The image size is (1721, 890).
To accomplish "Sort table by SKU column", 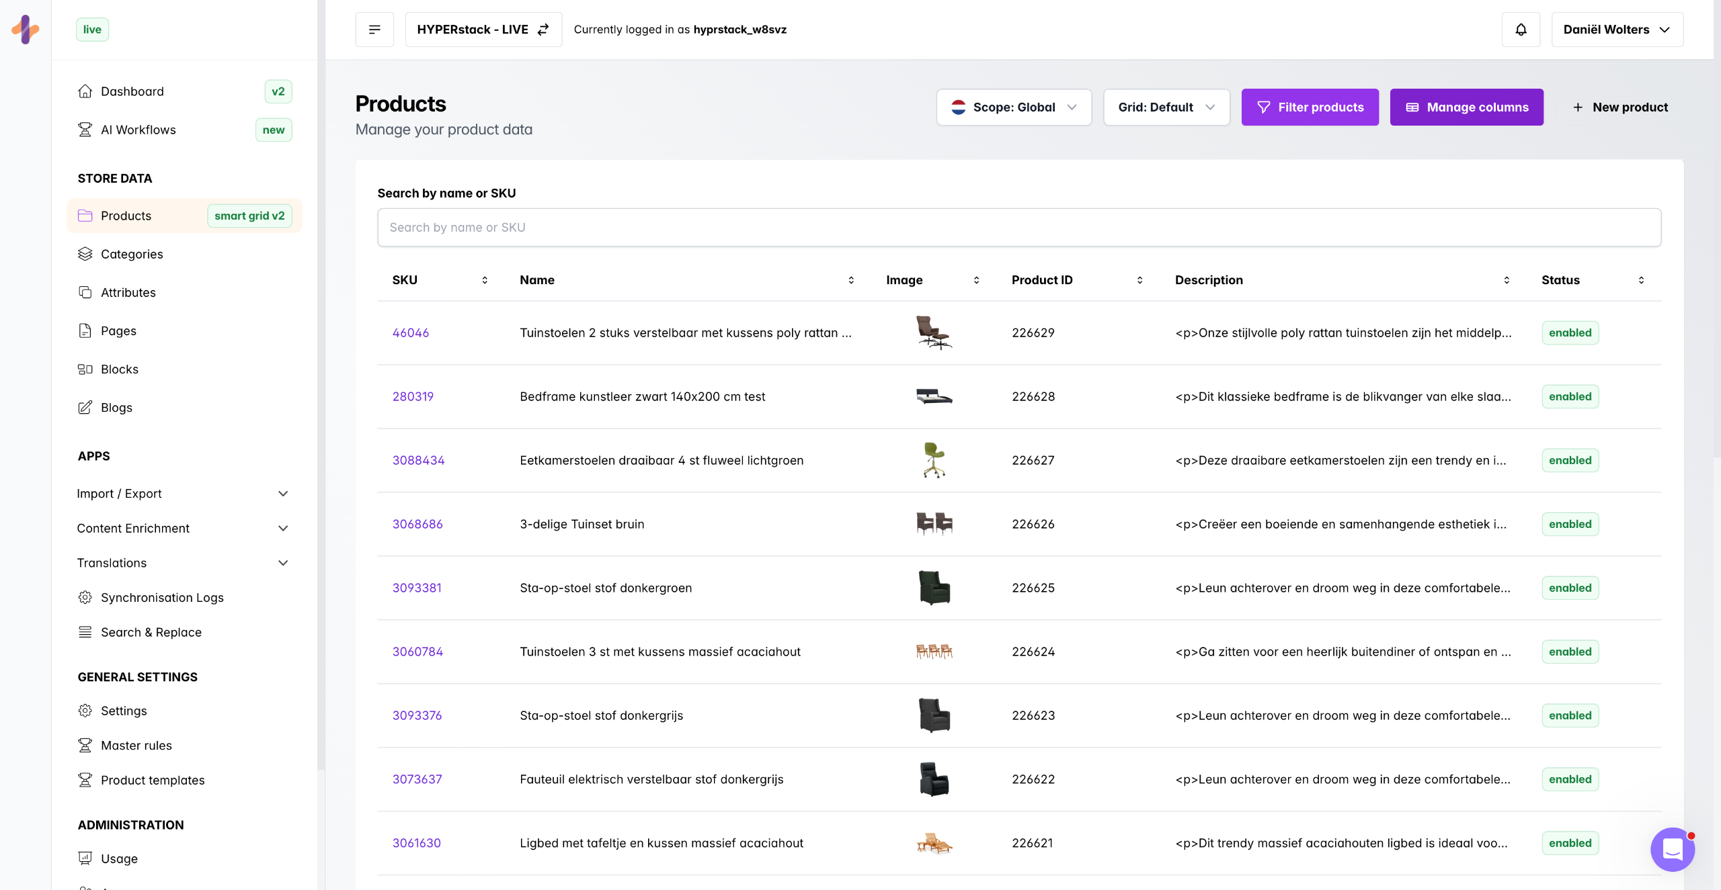I will tap(484, 280).
